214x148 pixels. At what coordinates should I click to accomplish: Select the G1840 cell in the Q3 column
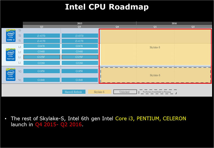click(80, 80)
